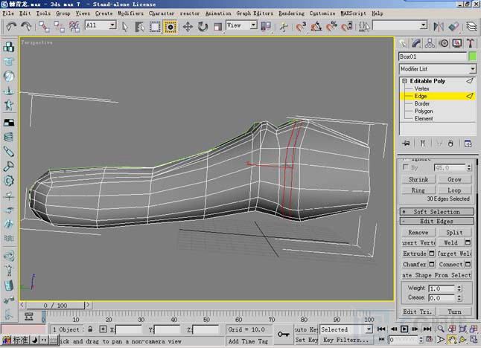Viewport: 481px width, 348px height.
Task: Click the time slider 0 / 100
Action: [55, 305]
